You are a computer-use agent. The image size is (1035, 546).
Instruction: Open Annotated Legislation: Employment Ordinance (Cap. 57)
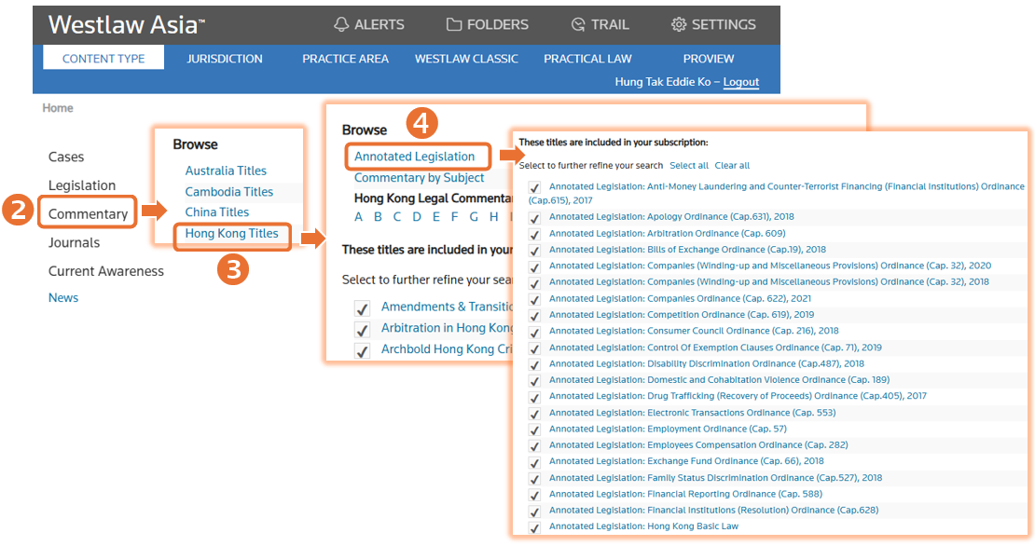[668, 429]
